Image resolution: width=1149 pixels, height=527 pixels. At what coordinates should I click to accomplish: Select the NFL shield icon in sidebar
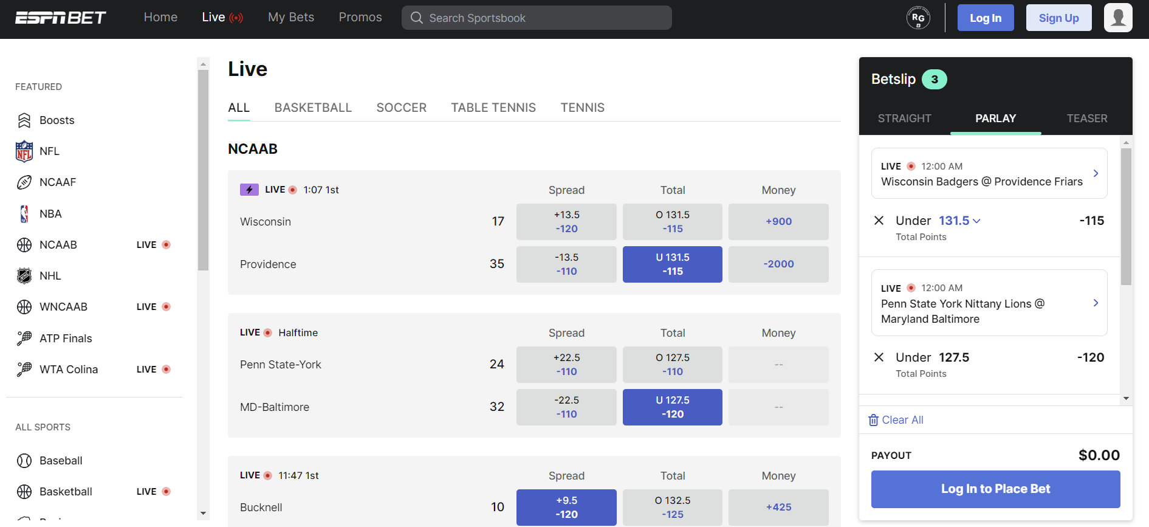click(x=24, y=151)
